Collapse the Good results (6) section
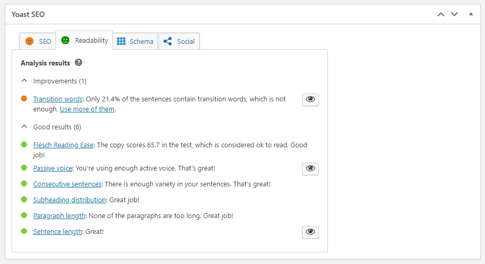This screenshot has height=264, width=485. point(51,127)
